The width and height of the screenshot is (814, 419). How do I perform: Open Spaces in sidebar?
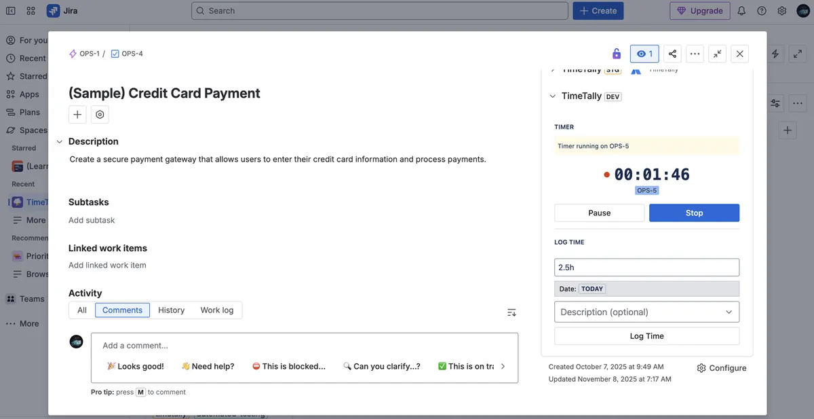click(27, 130)
